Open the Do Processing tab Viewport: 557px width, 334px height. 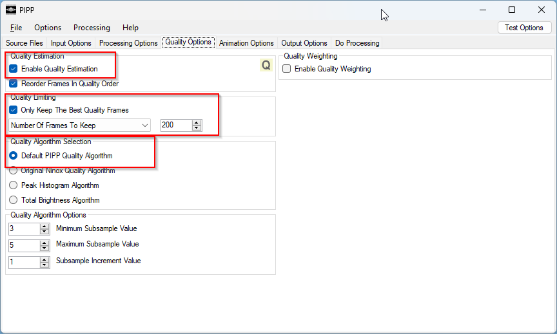point(357,43)
